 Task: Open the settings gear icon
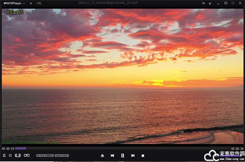tap(10, 155)
